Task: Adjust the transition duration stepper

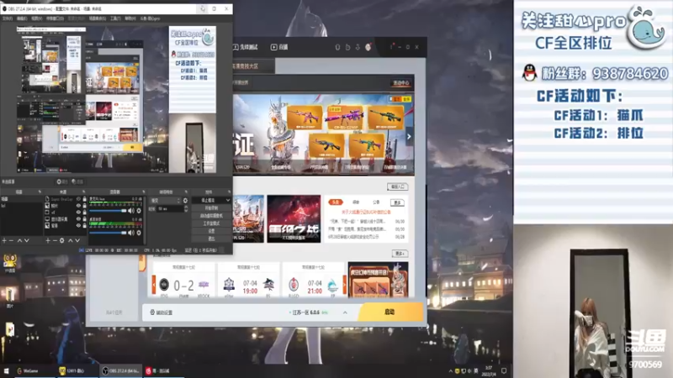Action: point(186,208)
